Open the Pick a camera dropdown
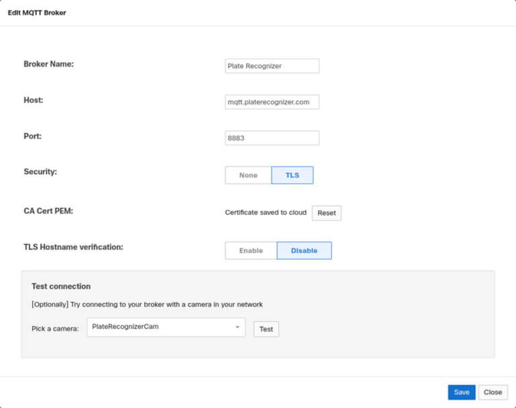Viewport: 516px width, 408px height. [x=166, y=327]
